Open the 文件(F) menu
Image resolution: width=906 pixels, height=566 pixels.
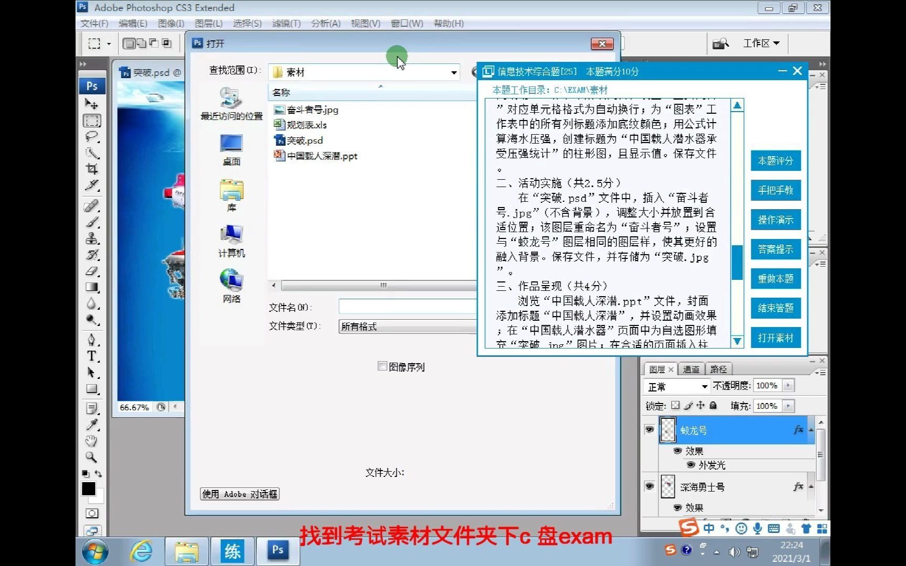(x=94, y=24)
